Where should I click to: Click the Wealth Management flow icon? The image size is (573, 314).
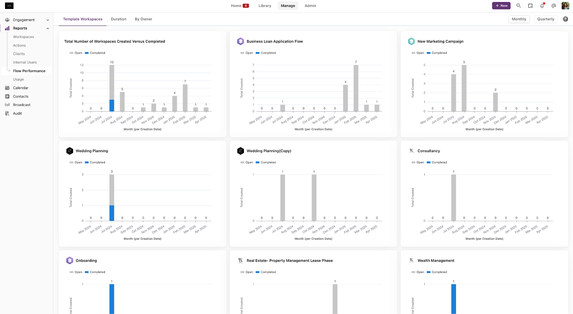[x=411, y=260]
